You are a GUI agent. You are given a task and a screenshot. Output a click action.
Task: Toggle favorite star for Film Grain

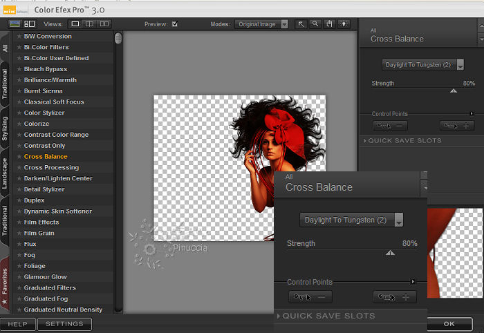click(x=19, y=233)
